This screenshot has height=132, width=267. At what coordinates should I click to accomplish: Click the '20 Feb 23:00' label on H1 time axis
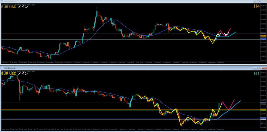(220, 129)
